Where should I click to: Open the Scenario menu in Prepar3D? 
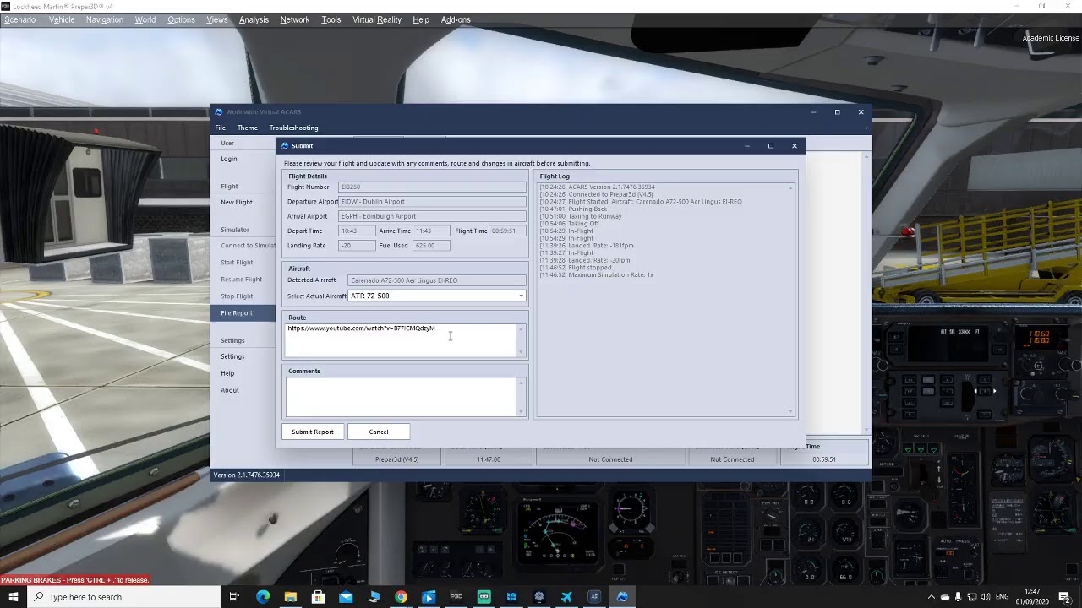20,19
